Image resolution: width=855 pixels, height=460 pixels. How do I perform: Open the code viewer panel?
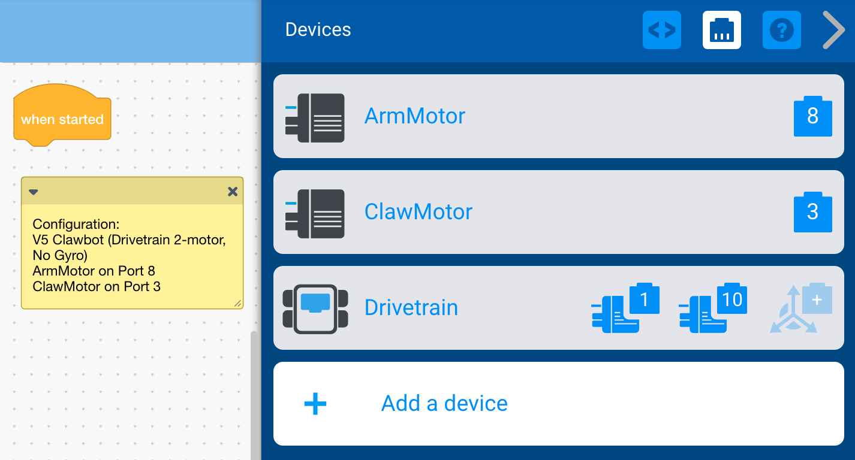[661, 29]
